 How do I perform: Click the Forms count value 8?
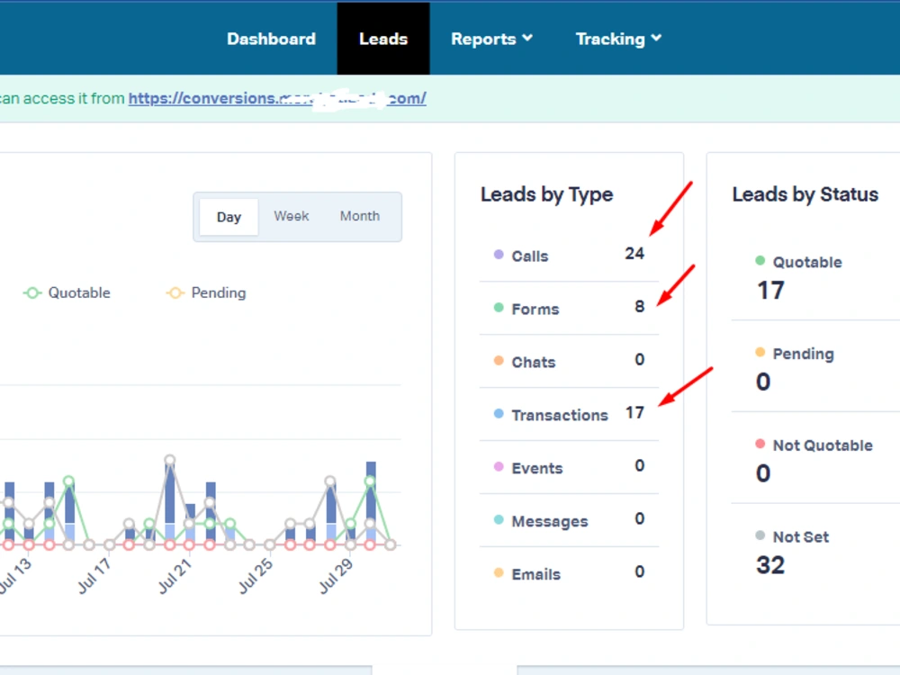(639, 307)
